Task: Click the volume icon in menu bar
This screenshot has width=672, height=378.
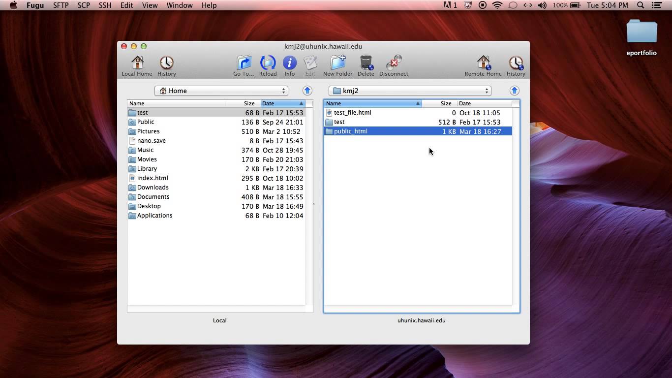Action: (x=542, y=5)
